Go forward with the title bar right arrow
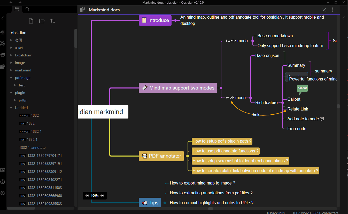Image resolution: width=348 pixels, height=214 pixels. (20, 2)
